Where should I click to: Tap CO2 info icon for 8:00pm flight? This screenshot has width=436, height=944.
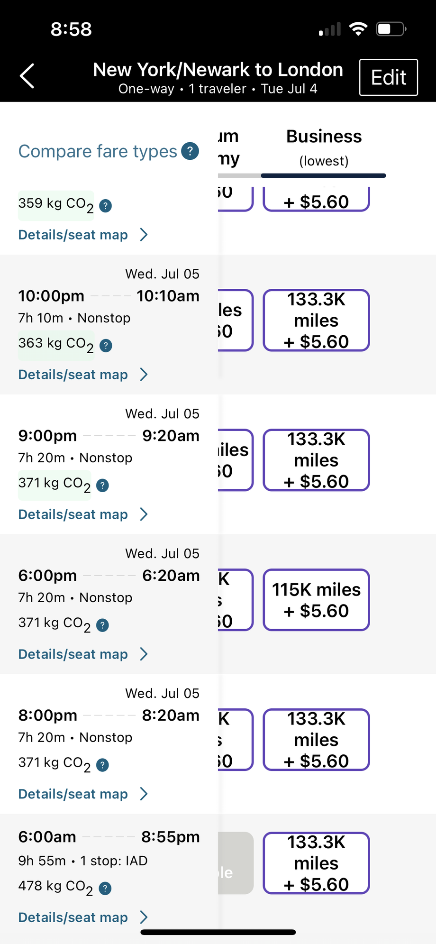(x=102, y=765)
